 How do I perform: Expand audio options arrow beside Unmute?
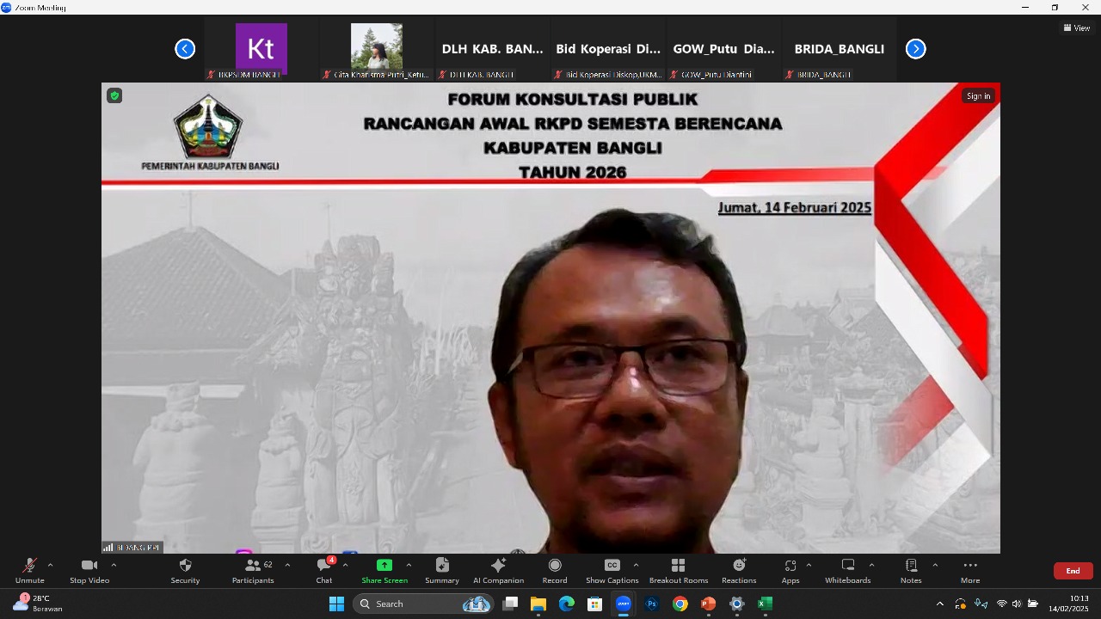[50, 565]
